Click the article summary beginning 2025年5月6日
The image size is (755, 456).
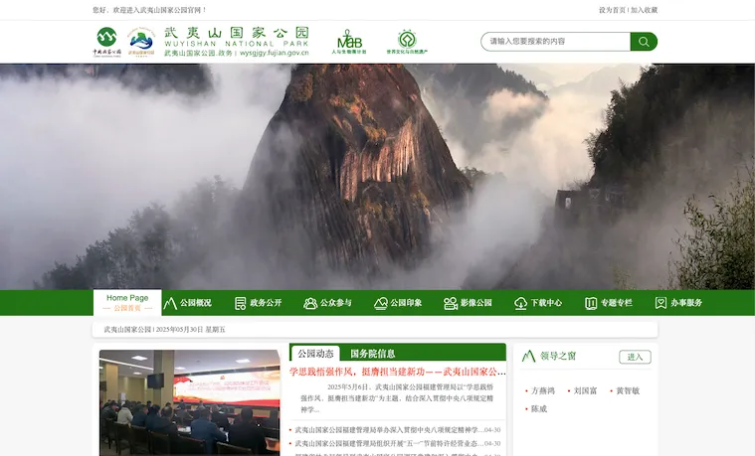click(397, 398)
